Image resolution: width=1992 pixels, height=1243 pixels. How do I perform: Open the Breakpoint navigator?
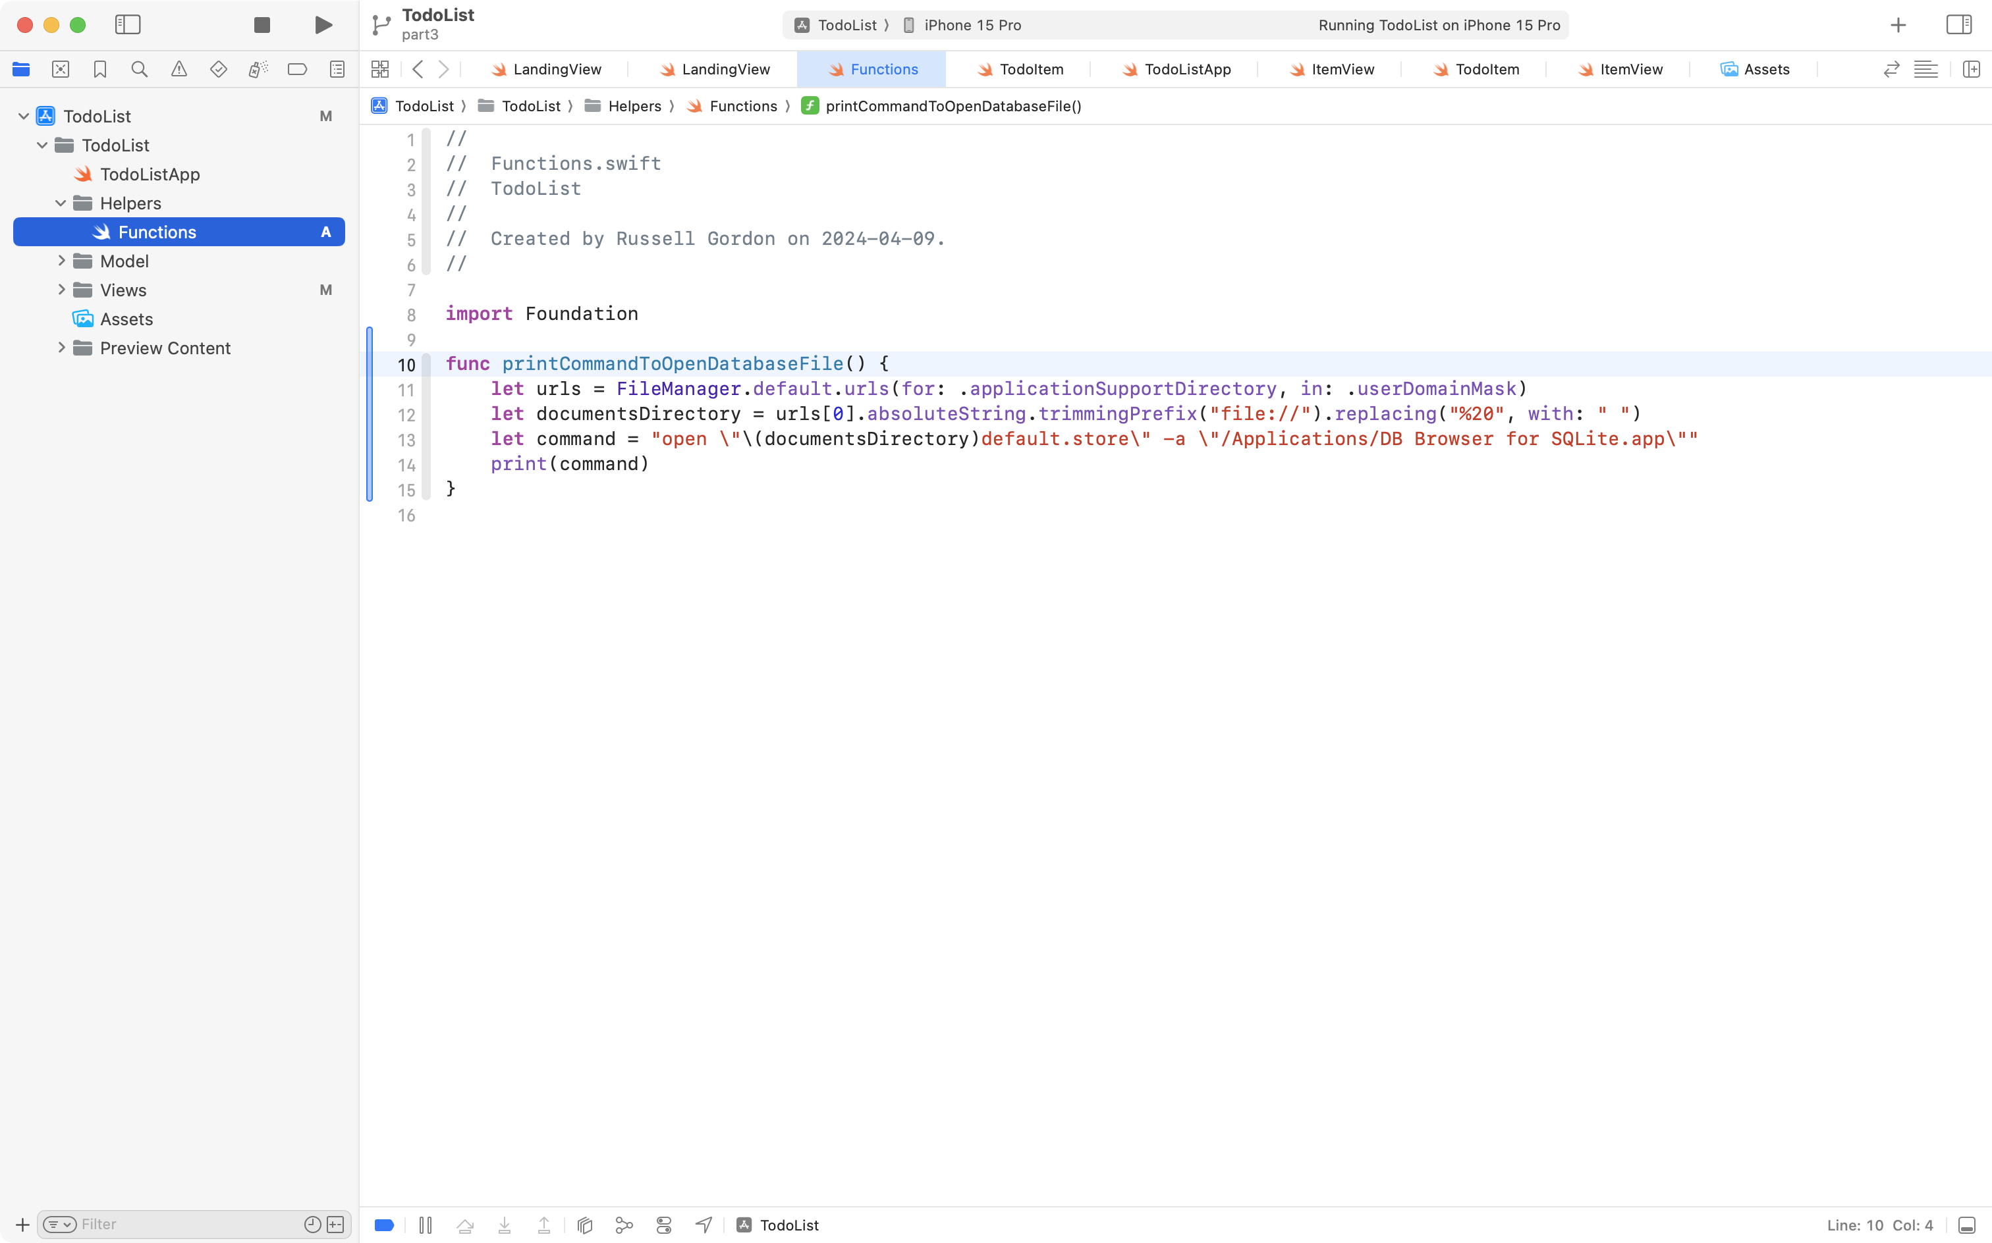298,69
